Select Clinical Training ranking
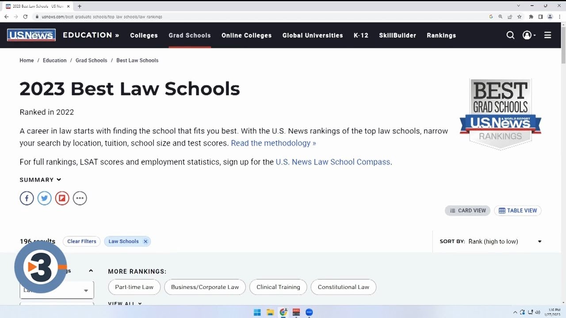This screenshot has width=566, height=318. pyautogui.click(x=278, y=287)
